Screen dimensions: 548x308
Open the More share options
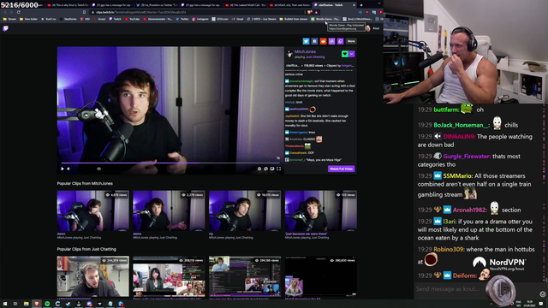click(351, 41)
